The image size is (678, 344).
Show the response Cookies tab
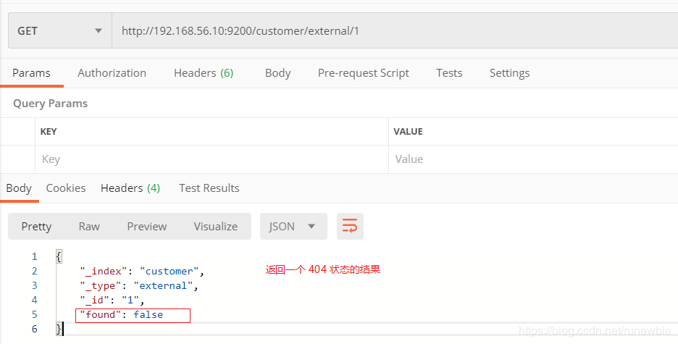pos(66,188)
